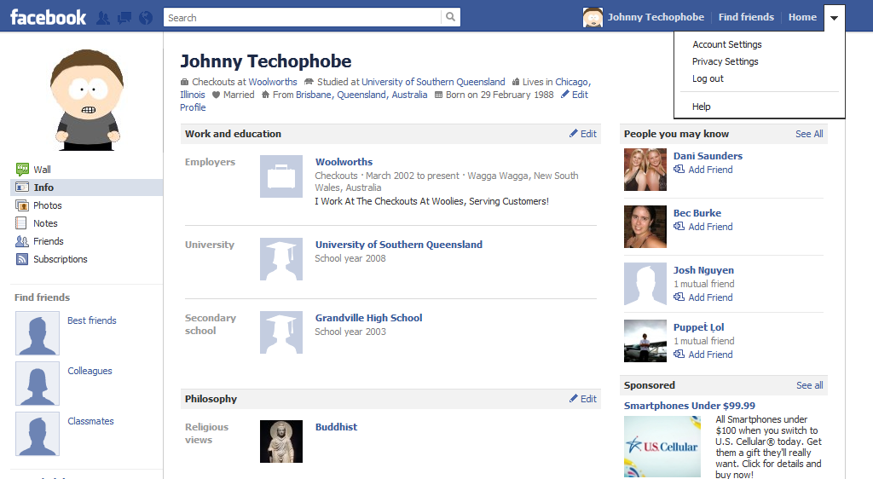
Task: Open Colleagues list link
Action: 90,371
